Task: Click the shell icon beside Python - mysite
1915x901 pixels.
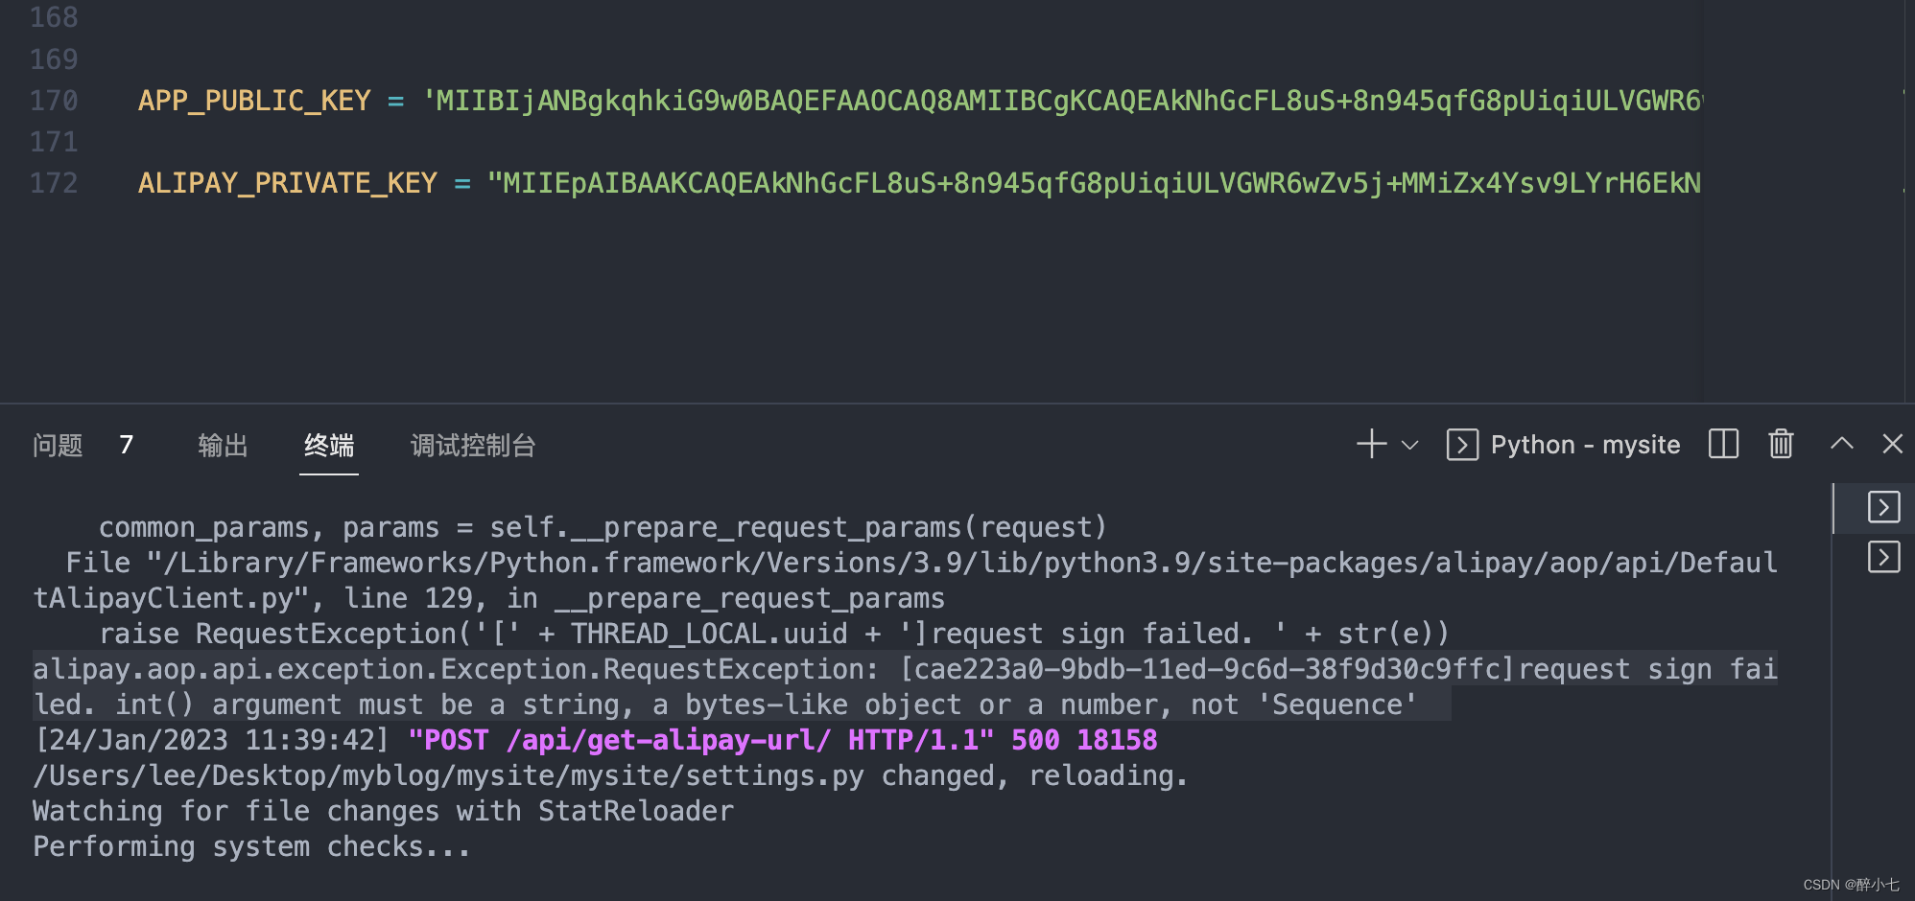Action: click(x=1462, y=444)
